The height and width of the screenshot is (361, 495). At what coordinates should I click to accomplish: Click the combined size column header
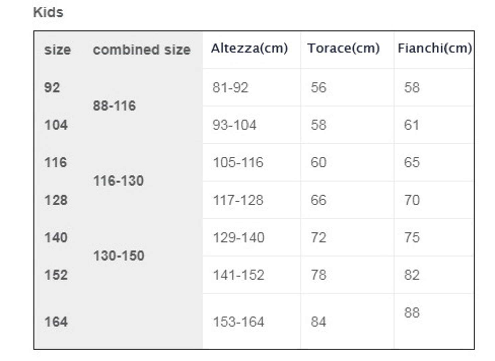point(141,50)
